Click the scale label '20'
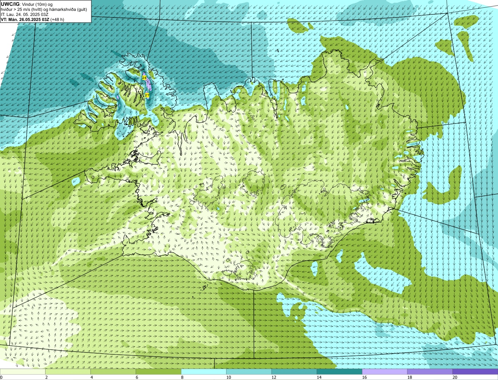Screen dimensions: 498x380 point(455,377)
